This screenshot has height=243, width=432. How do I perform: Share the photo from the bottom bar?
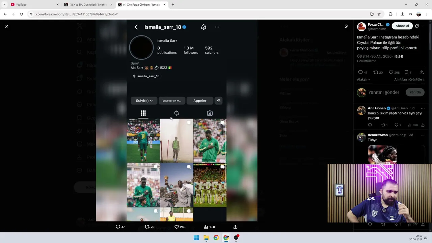point(235,227)
